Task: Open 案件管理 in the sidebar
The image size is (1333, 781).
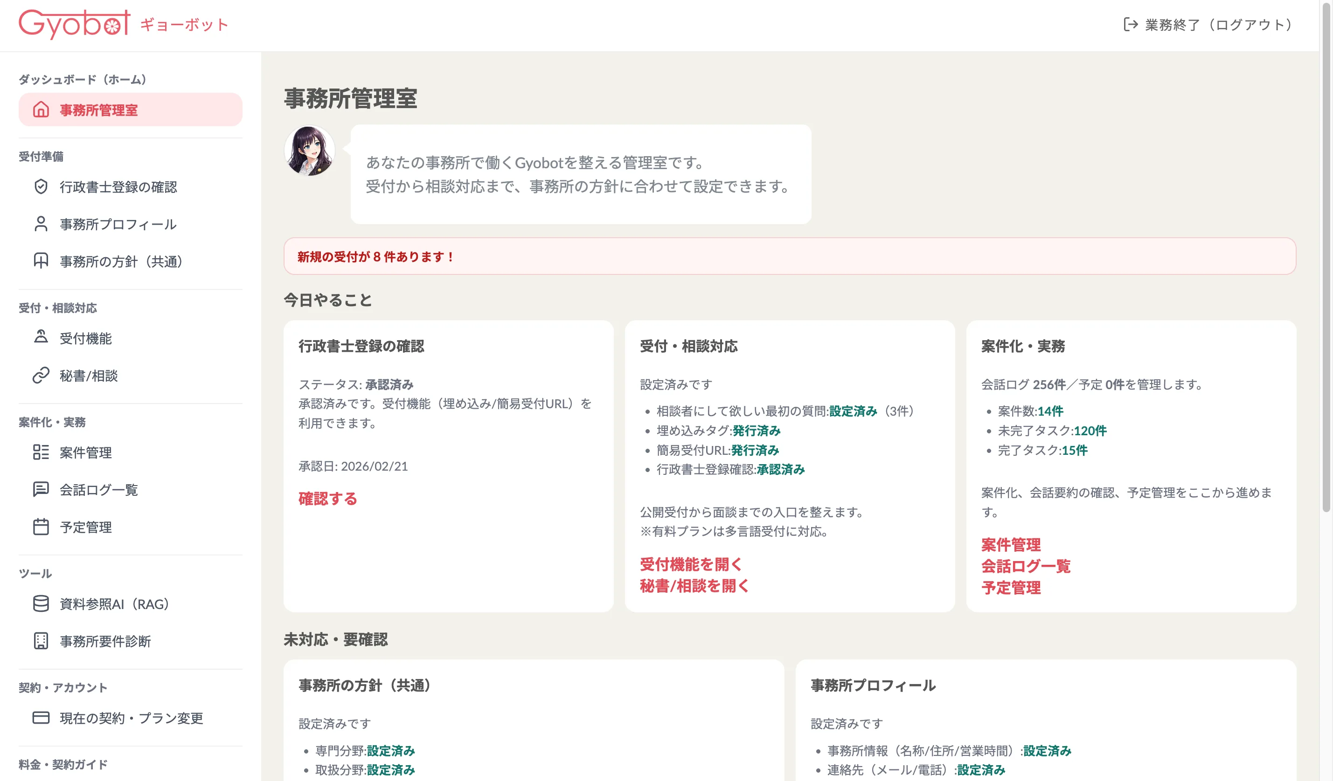Action: click(86, 452)
